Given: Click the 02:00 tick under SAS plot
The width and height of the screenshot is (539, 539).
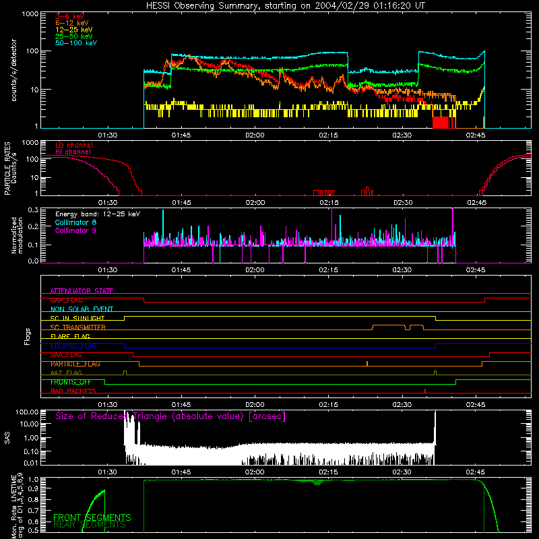Looking at the screenshot, I should [255, 472].
